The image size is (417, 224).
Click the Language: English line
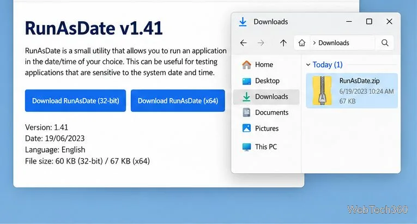tap(55, 150)
